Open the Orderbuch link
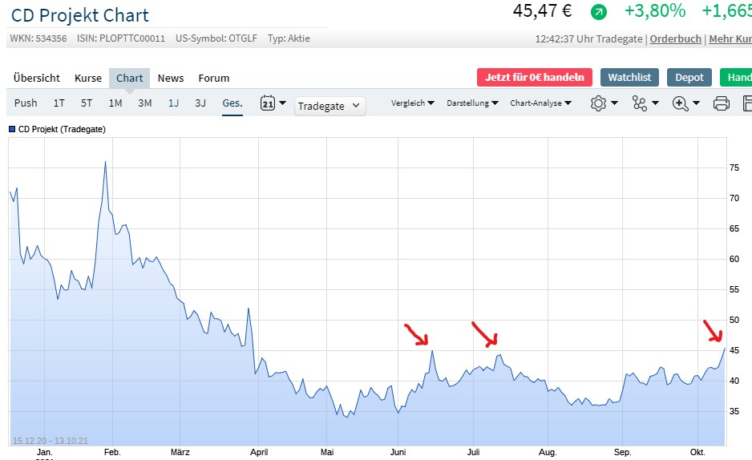 tap(675, 38)
